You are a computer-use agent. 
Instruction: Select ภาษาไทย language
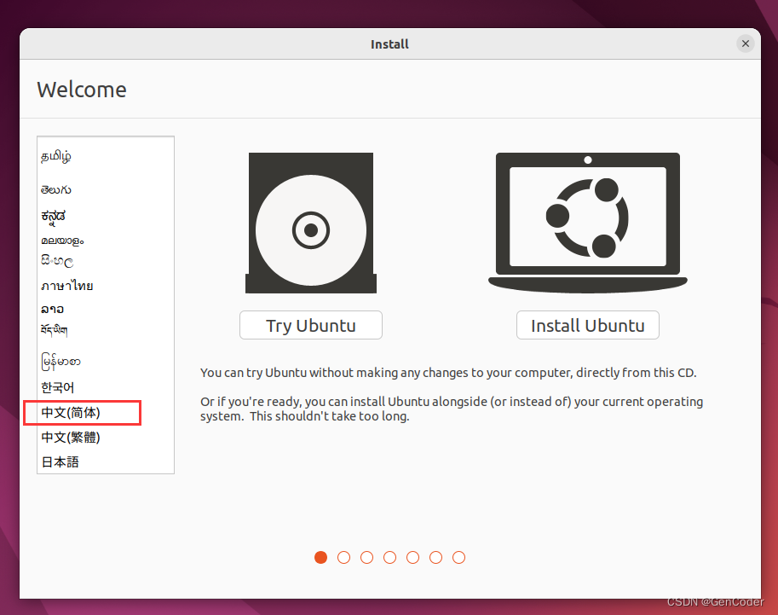(x=67, y=286)
